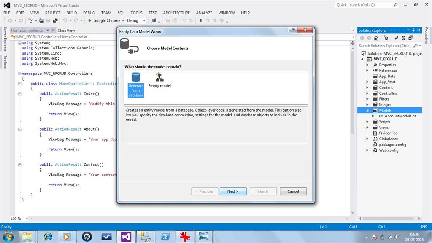Toggle the bookmark toolbar icon
This screenshot has width=432, height=243.
200,20
